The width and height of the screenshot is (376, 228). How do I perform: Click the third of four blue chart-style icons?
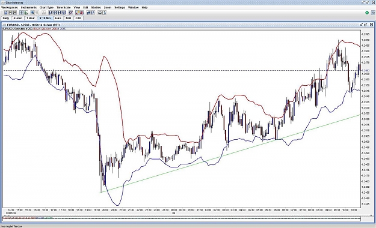(x=60, y=13)
